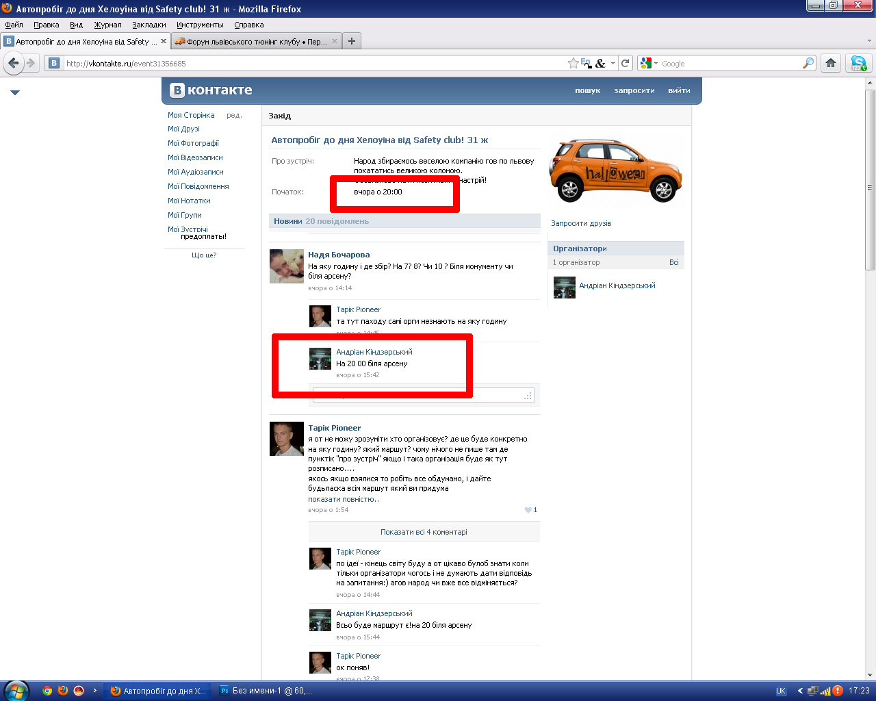Click the Google search input field
This screenshot has height=701, width=876.
coord(730,64)
